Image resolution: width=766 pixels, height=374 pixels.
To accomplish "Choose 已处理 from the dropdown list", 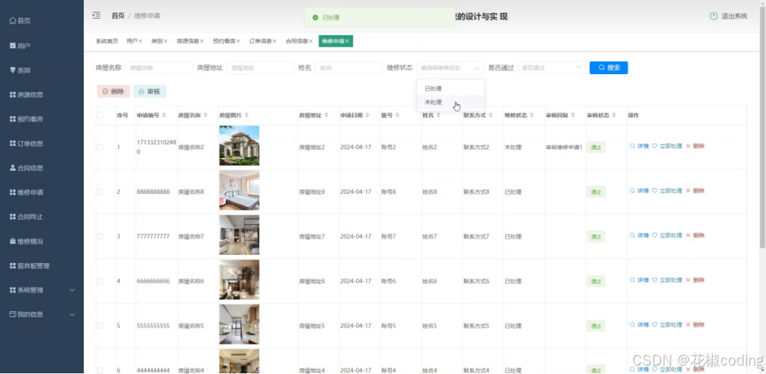I will [450, 89].
